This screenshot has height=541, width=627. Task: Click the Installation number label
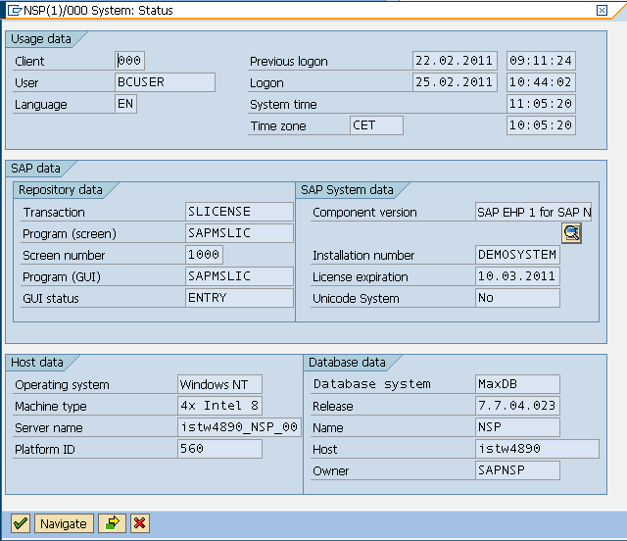[x=363, y=256]
